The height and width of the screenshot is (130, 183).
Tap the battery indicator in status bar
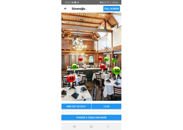click(117, 2)
